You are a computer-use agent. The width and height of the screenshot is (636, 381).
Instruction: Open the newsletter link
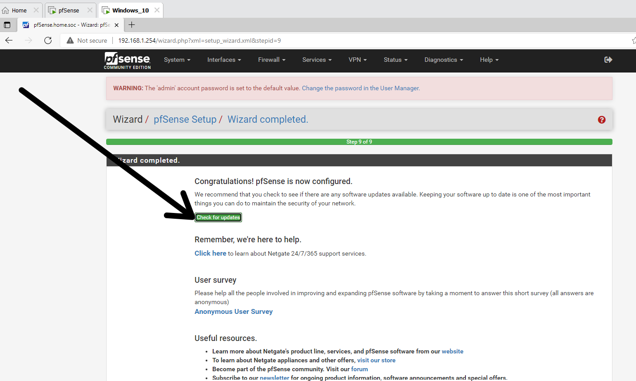[x=274, y=377]
